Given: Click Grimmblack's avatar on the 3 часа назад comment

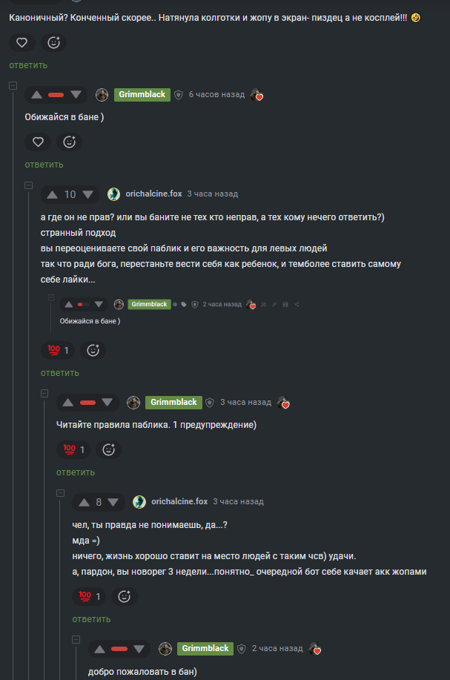Looking at the screenshot, I should coord(133,403).
